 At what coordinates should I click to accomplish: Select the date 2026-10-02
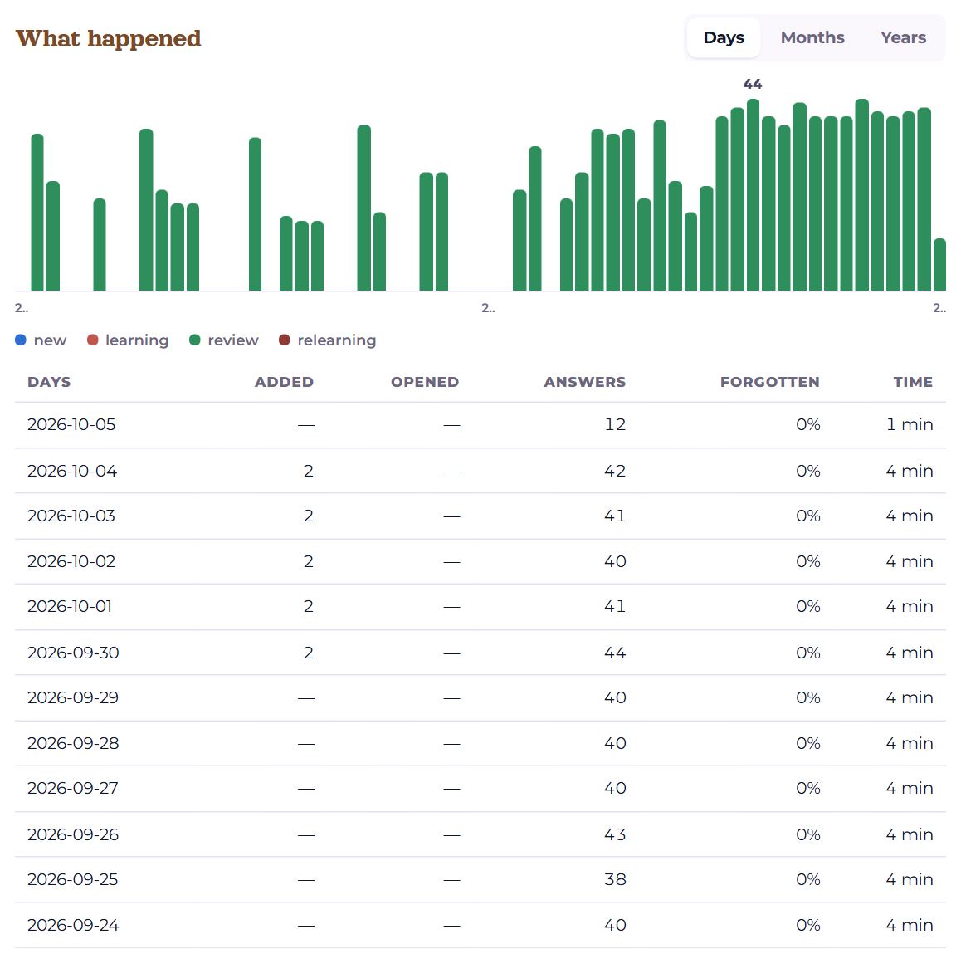[71, 561]
